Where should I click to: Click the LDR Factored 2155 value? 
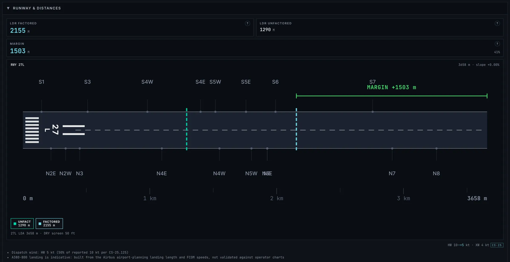(x=18, y=31)
